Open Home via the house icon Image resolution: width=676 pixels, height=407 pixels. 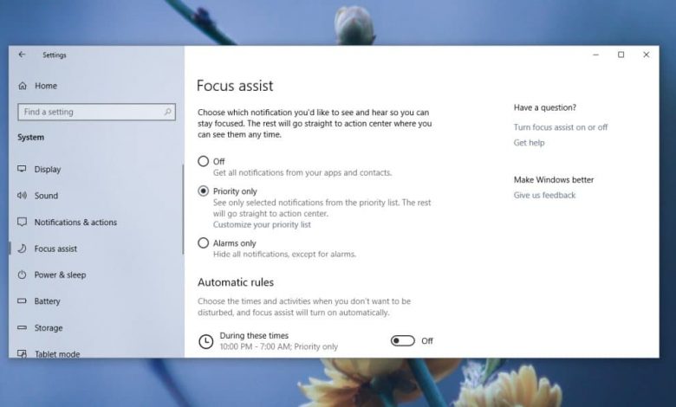(23, 86)
